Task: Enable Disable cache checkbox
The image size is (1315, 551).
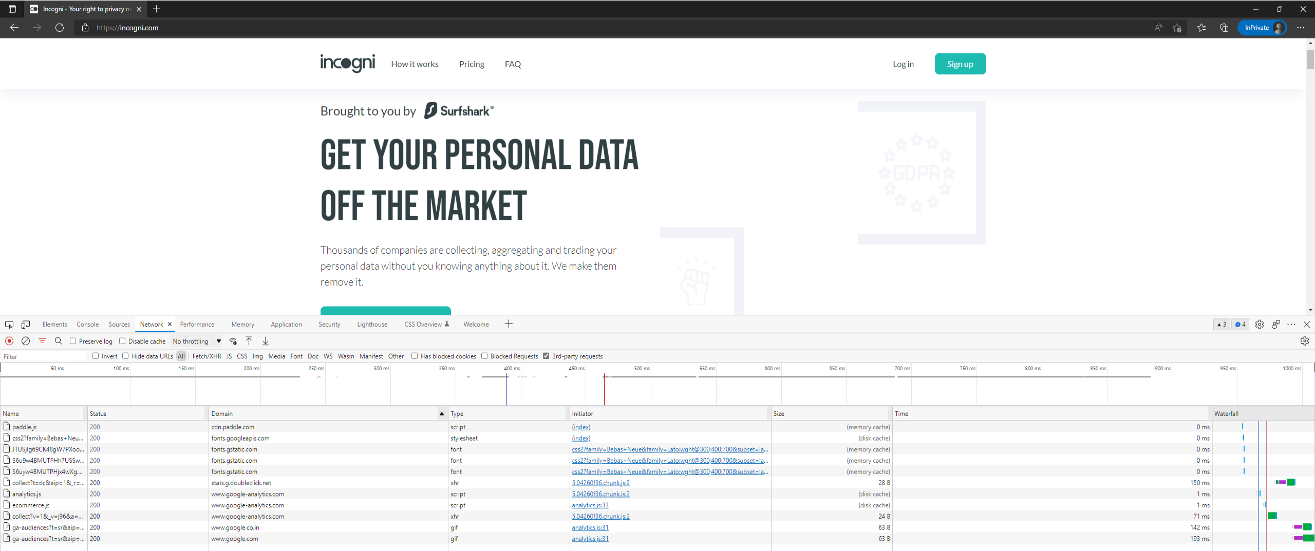Action: coord(122,341)
